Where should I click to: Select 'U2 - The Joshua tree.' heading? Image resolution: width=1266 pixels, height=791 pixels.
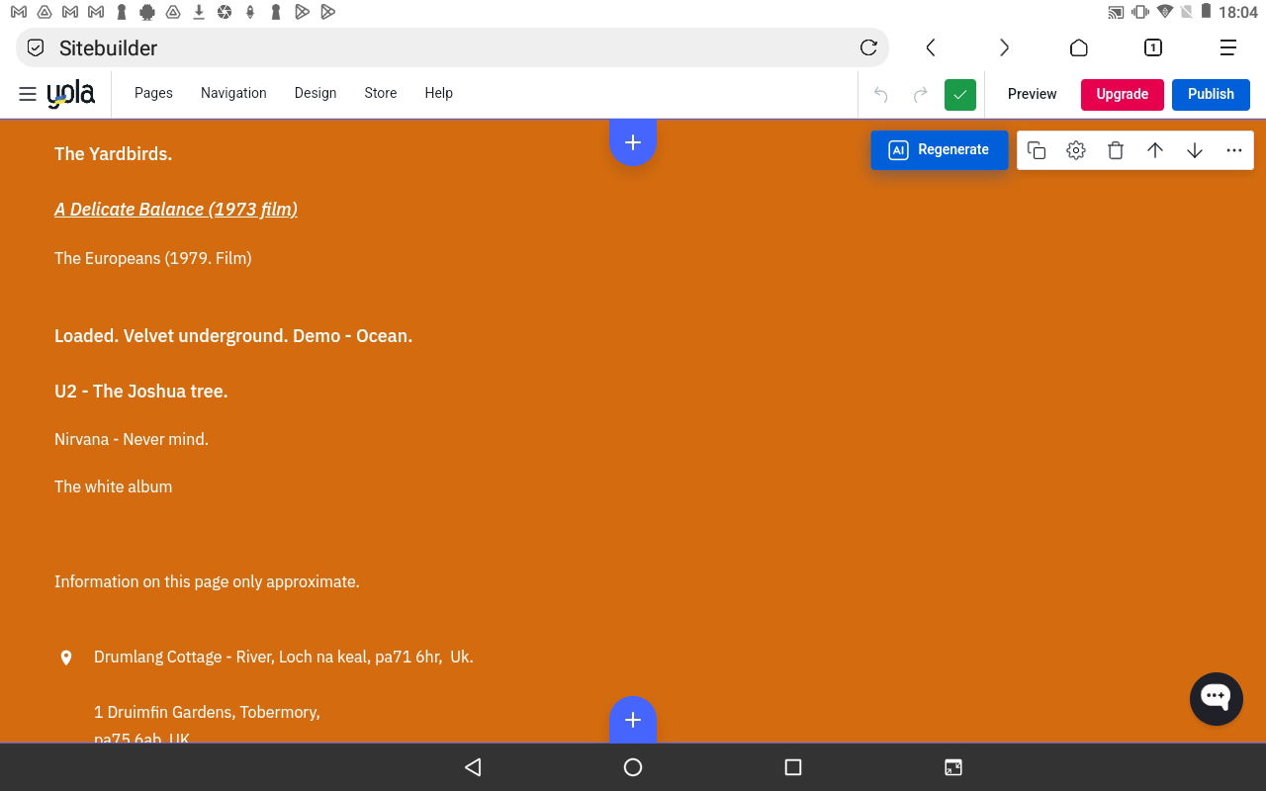141,391
